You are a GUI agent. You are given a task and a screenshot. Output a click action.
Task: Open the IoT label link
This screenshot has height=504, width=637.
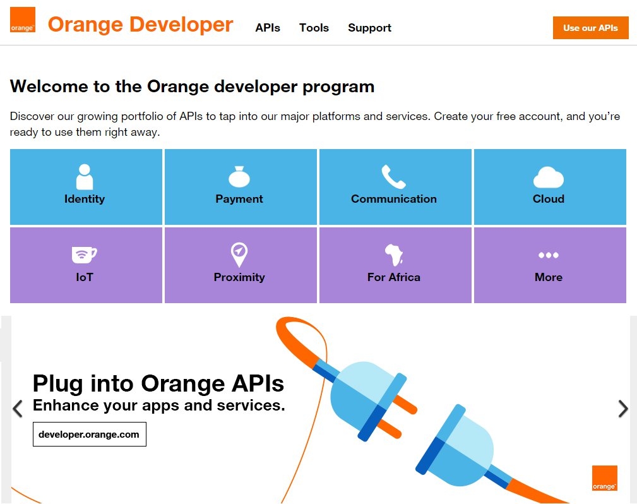[x=85, y=277]
